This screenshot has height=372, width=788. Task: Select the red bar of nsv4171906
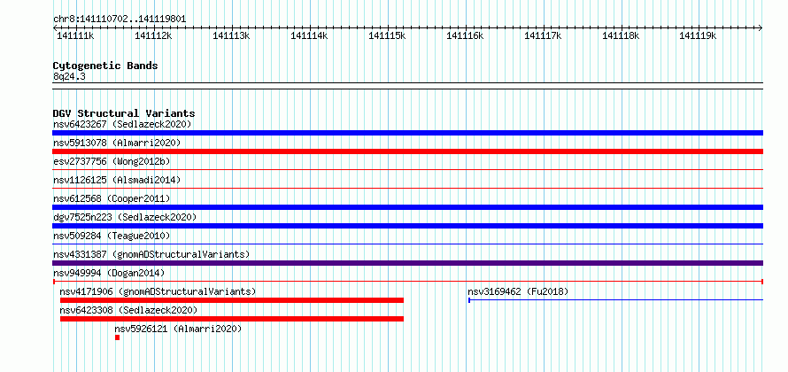232,300
